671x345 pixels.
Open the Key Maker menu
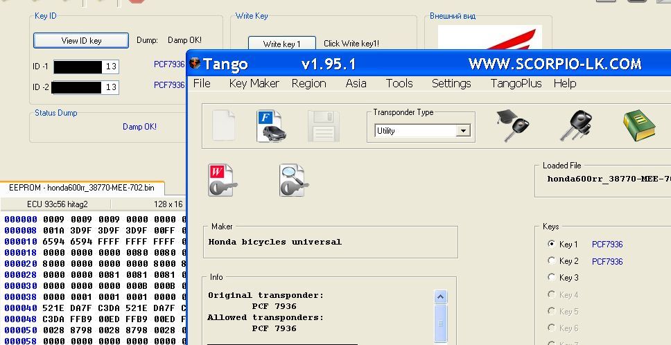point(254,83)
